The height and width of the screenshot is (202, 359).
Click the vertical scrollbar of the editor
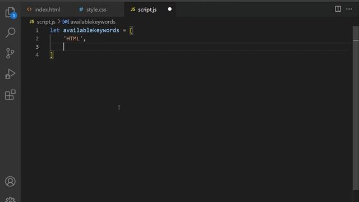tap(356, 108)
